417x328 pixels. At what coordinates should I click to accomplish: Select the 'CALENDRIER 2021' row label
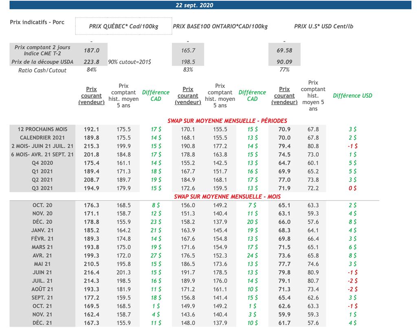coord(42,138)
